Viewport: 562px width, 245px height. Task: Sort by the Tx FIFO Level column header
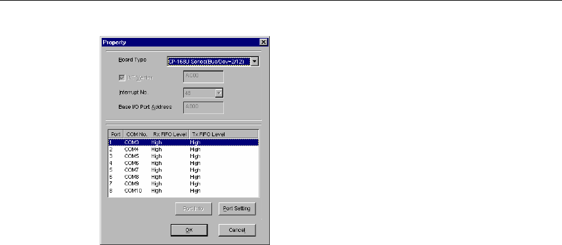pos(223,134)
